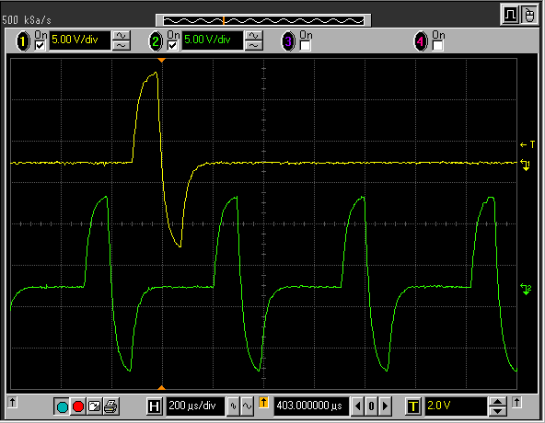Viewport: 545px width, 423px height.
Task: Click the mouse icon in the top-right corner
Action: click(x=529, y=15)
